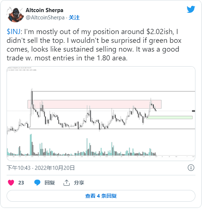Image resolution: width=202 pixels, height=209 pixels.
Task: Click the 23 likes count
Action: tap(21, 183)
